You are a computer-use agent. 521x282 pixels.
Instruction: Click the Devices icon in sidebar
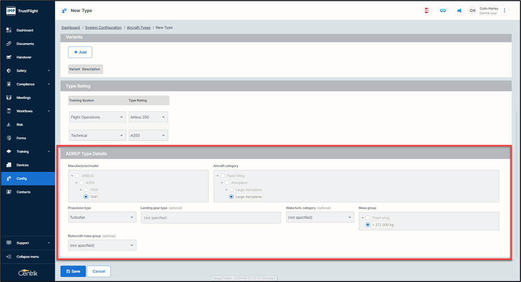coord(9,165)
